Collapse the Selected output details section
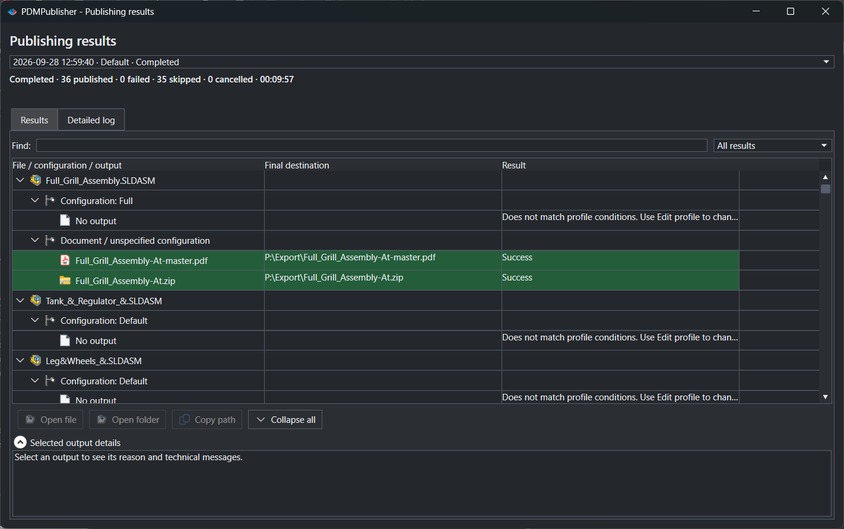This screenshot has height=529, width=844. pyautogui.click(x=20, y=442)
